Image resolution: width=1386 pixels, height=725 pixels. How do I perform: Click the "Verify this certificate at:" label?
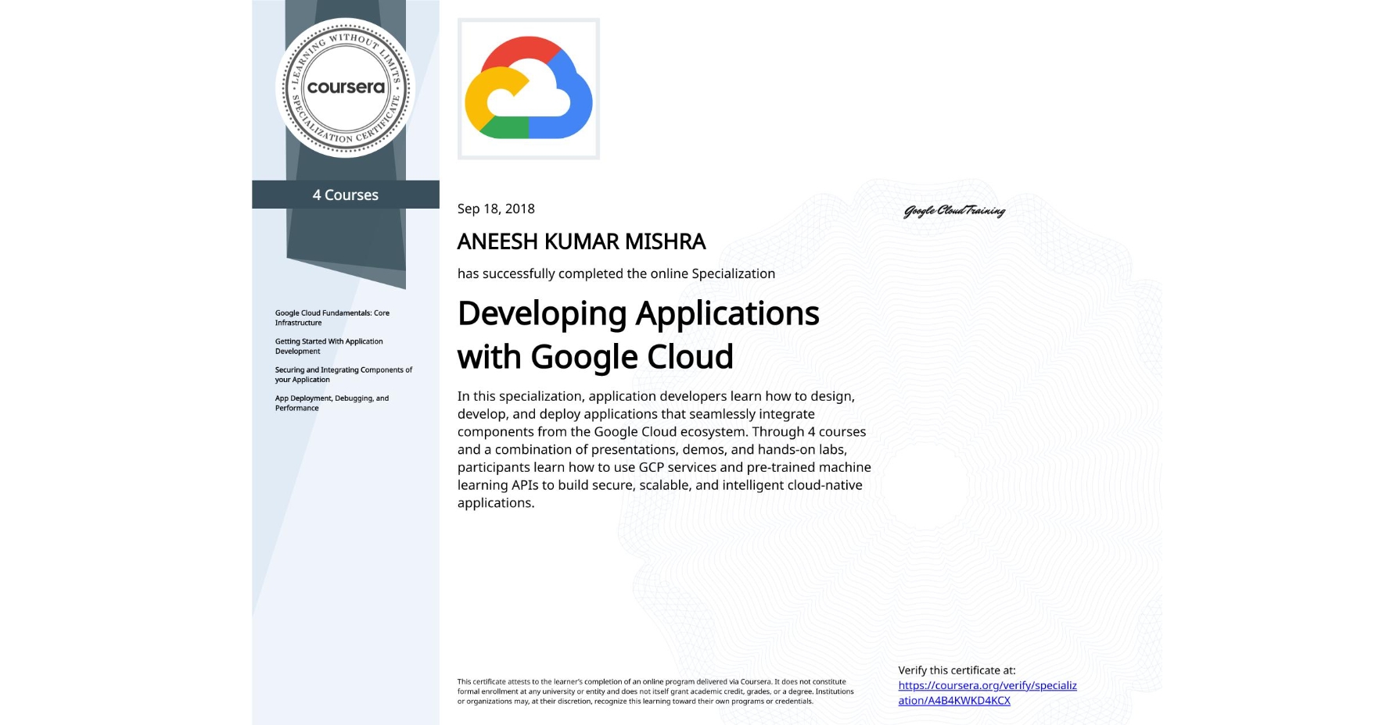[x=957, y=670]
